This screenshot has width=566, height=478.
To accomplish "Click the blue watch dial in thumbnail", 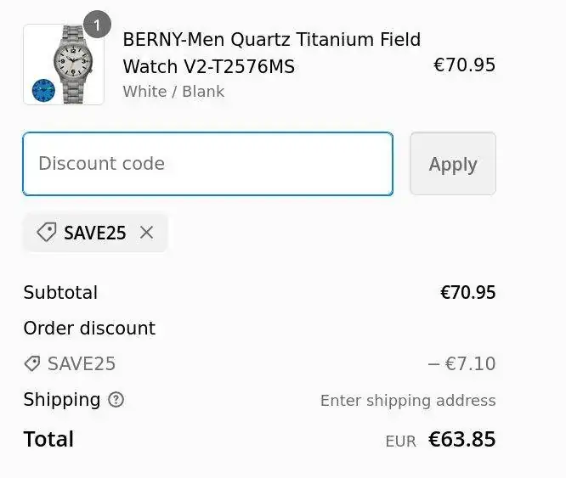I will click(x=42, y=90).
